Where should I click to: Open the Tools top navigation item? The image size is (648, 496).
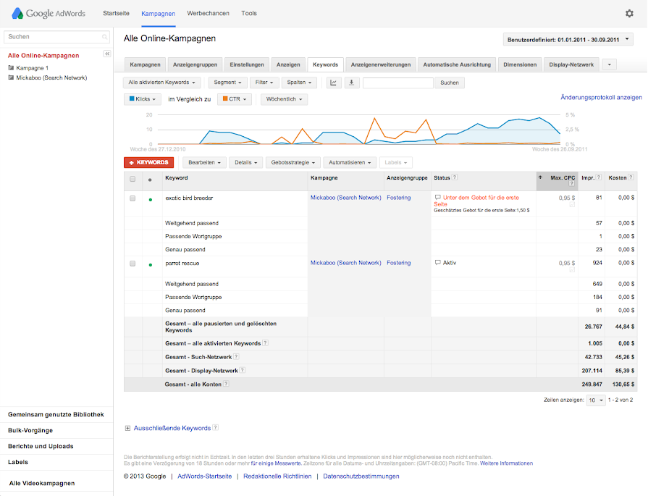[x=249, y=13]
